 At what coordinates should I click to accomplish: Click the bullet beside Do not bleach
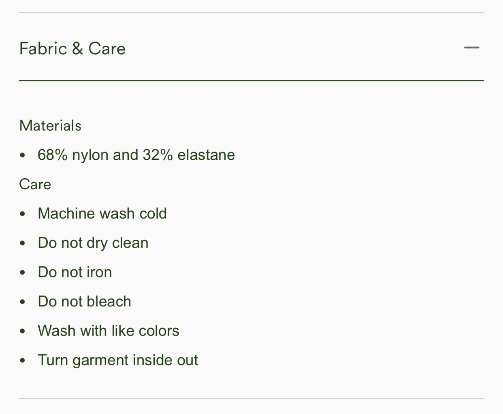(23, 302)
